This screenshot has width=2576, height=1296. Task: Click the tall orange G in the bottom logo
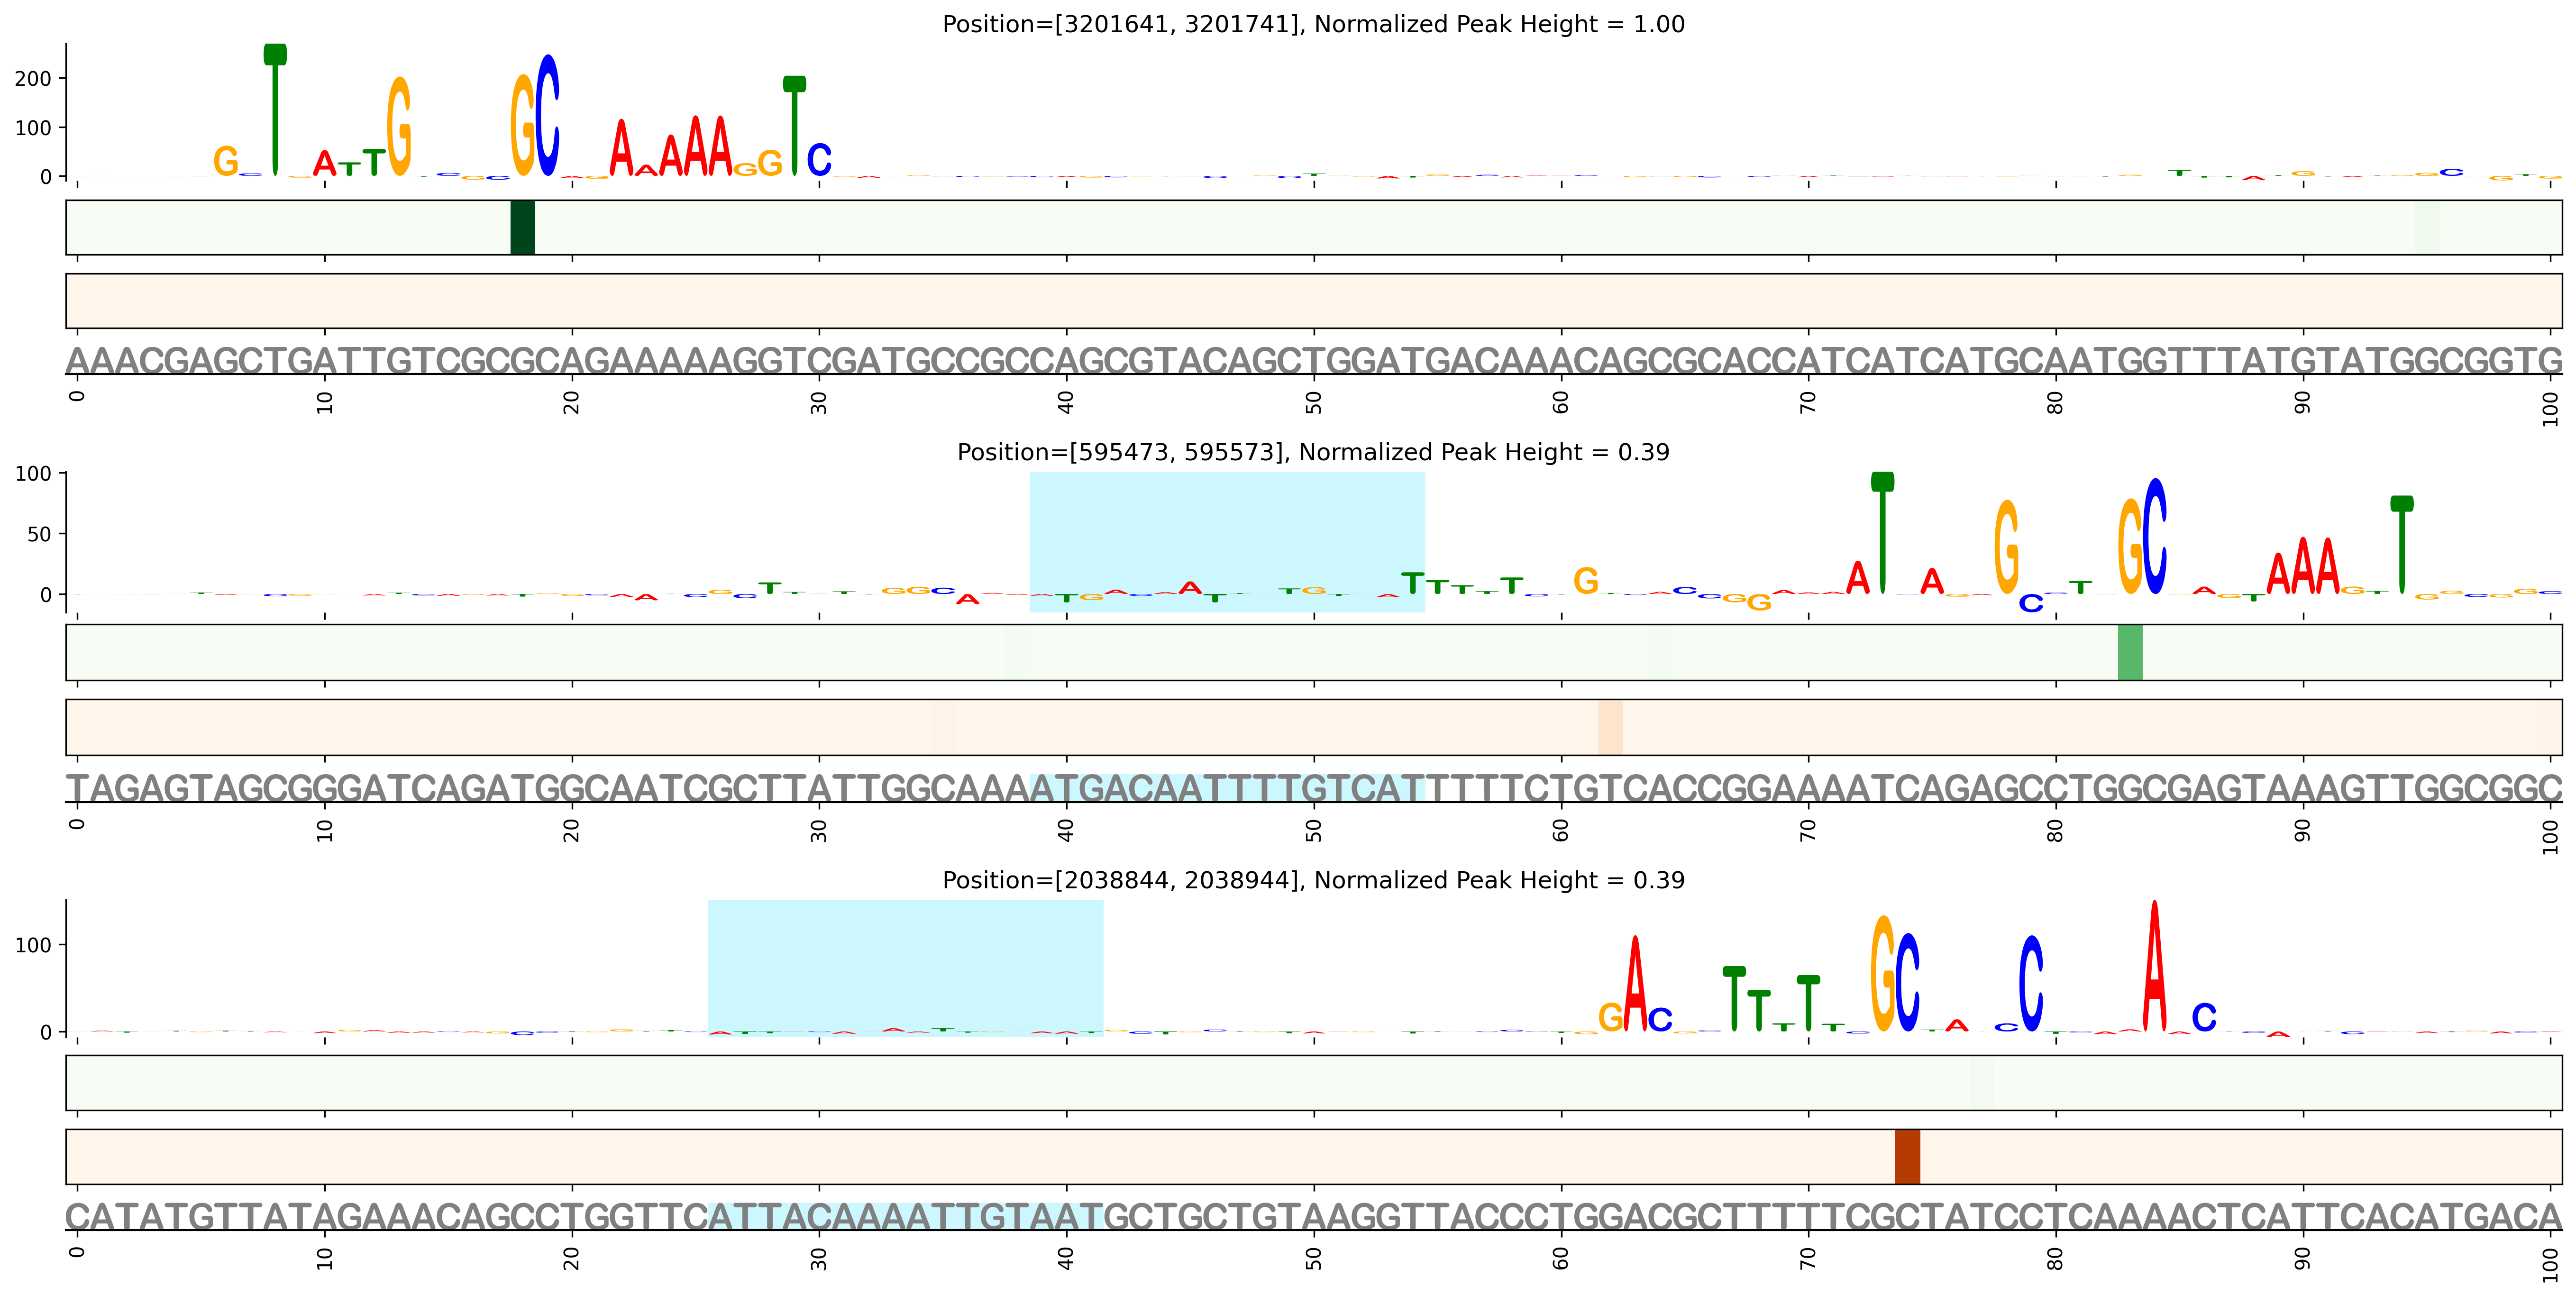(x=1883, y=973)
